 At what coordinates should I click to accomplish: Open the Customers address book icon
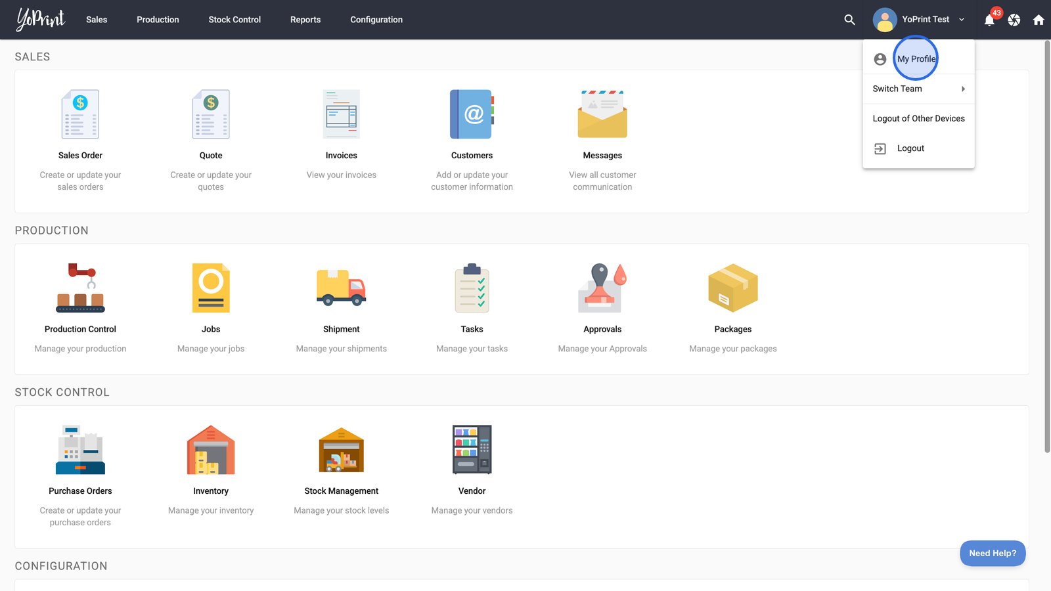(472, 114)
